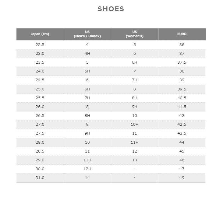Click Japan size 31.0 cell
This screenshot has width=223, height=197.
tap(40, 178)
